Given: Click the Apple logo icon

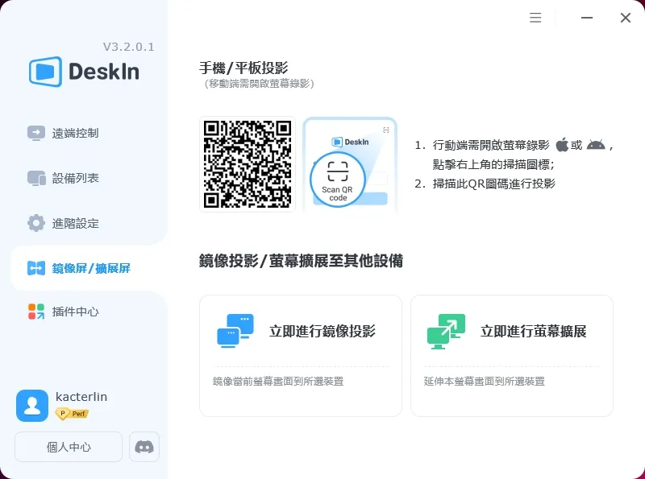Looking at the screenshot, I should (562, 145).
